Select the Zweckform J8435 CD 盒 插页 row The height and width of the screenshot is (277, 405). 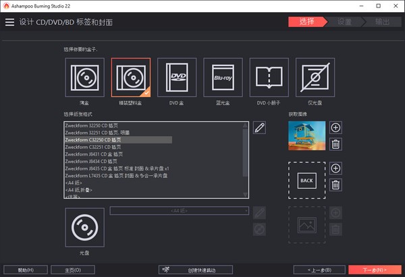click(117, 168)
